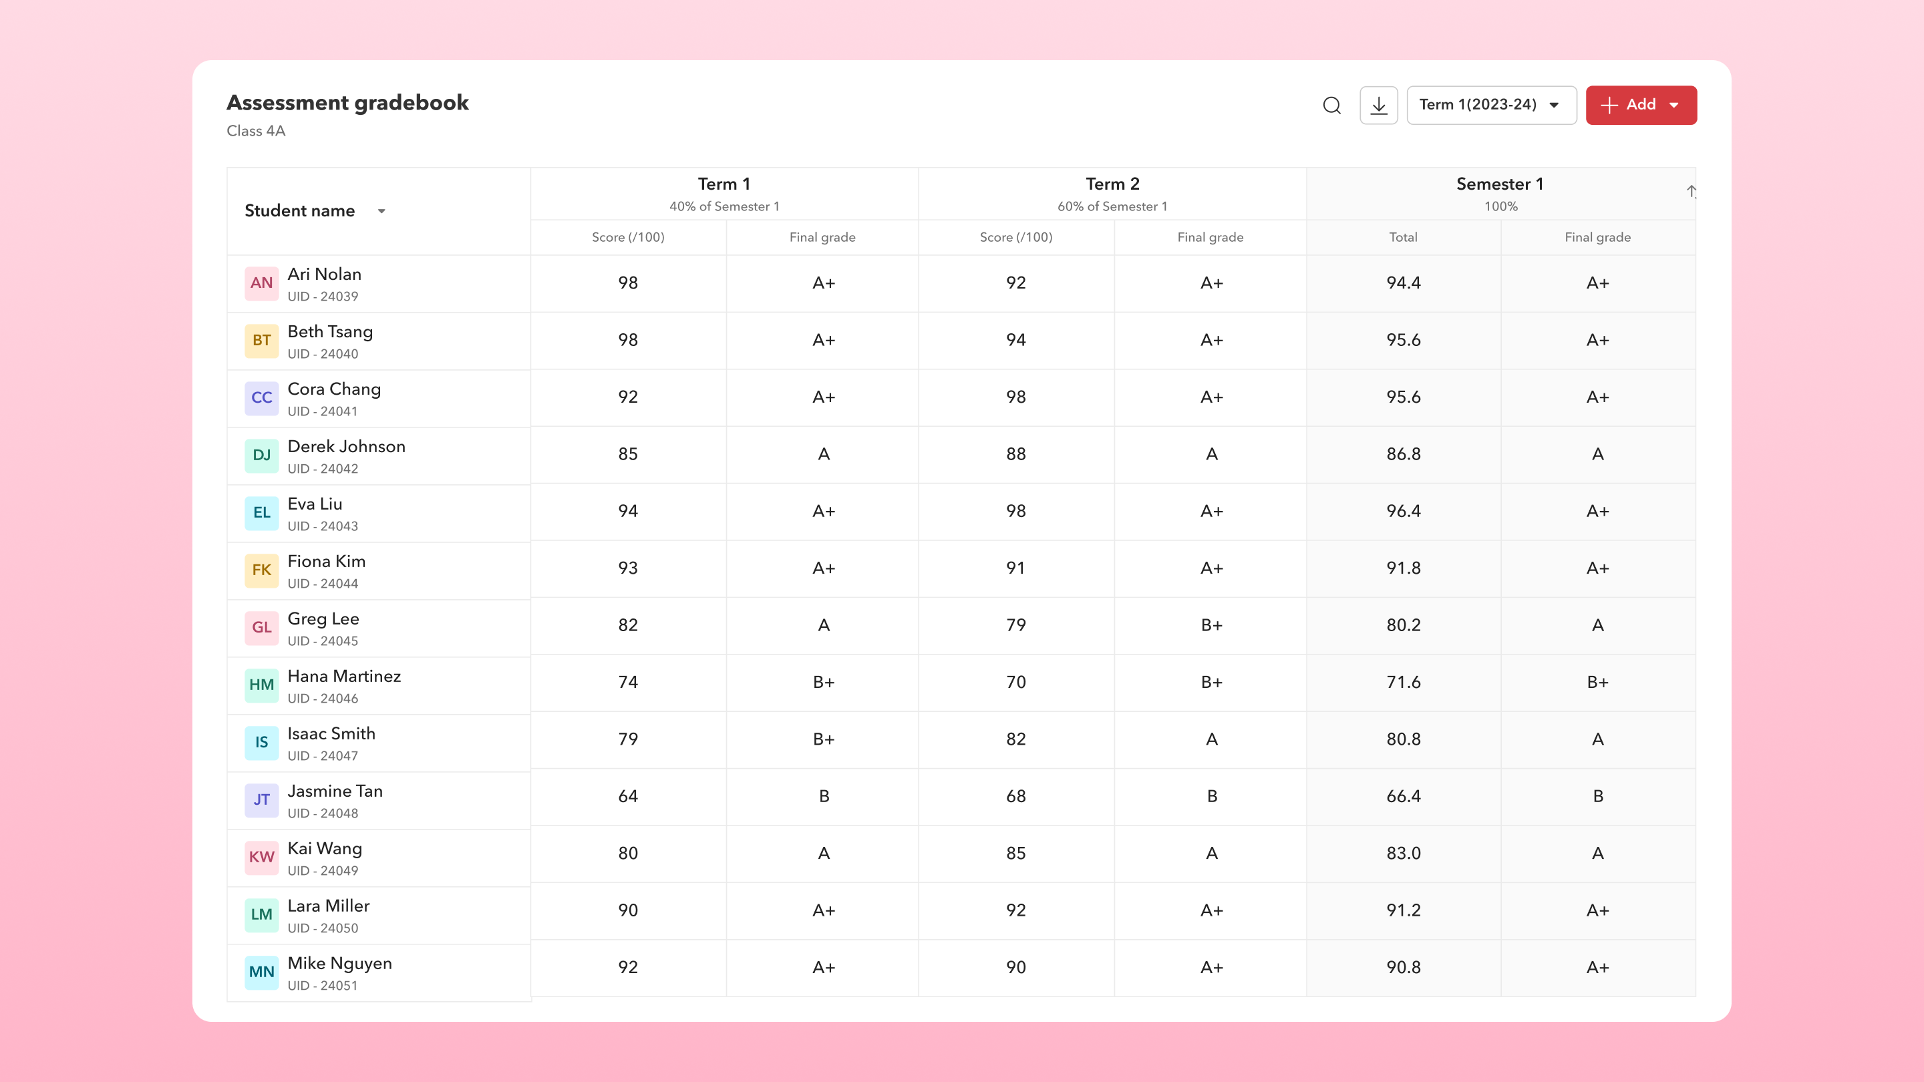Viewport: 1924px width, 1082px height.
Task: Click Greg Lee's GL avatar badge
Action: tap(261, 628)
